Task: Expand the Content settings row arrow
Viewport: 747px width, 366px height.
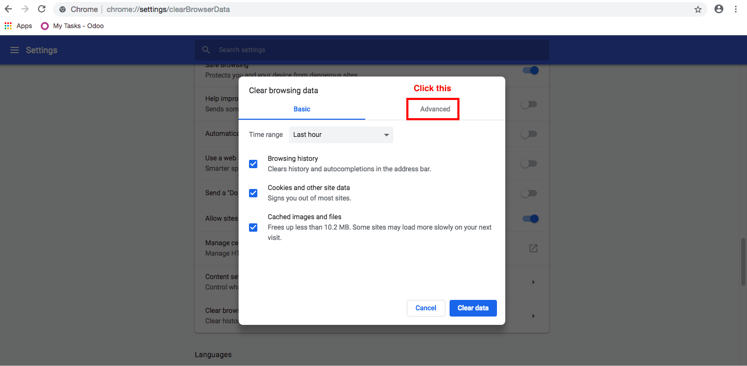Action: point(533,282)
